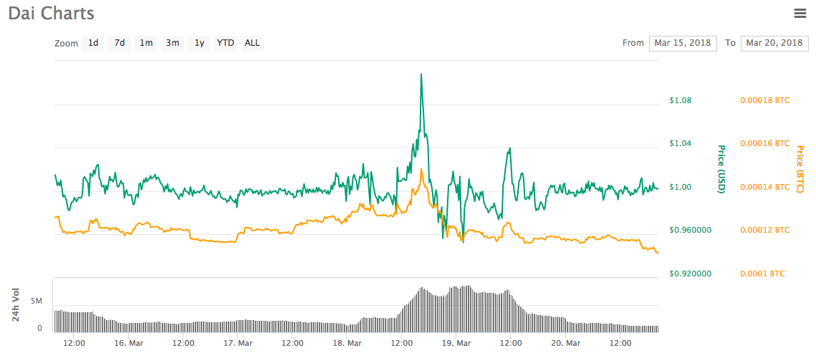This screenshot has height=358, width=816.
Task: Click the 16. Mar date label
Action: [129, 344]
